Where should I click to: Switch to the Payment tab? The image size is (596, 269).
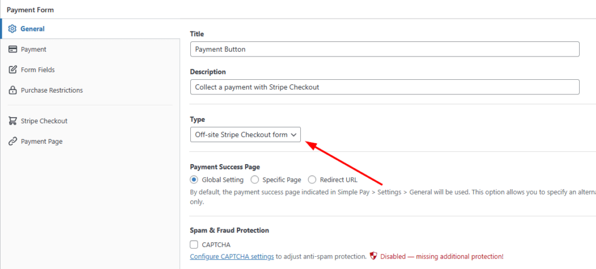pos(33,49)
